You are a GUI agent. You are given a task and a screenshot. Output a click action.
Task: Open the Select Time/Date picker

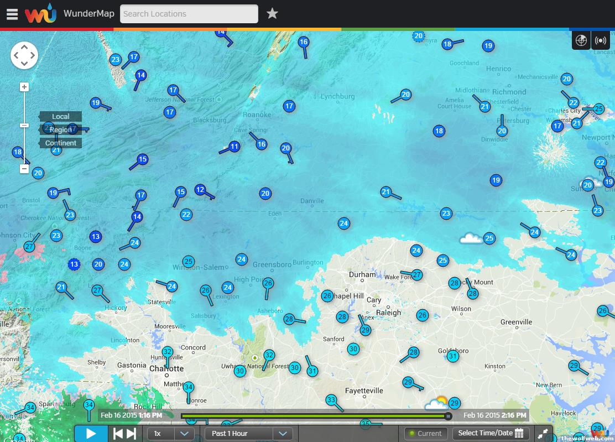(x=491, y=434)
